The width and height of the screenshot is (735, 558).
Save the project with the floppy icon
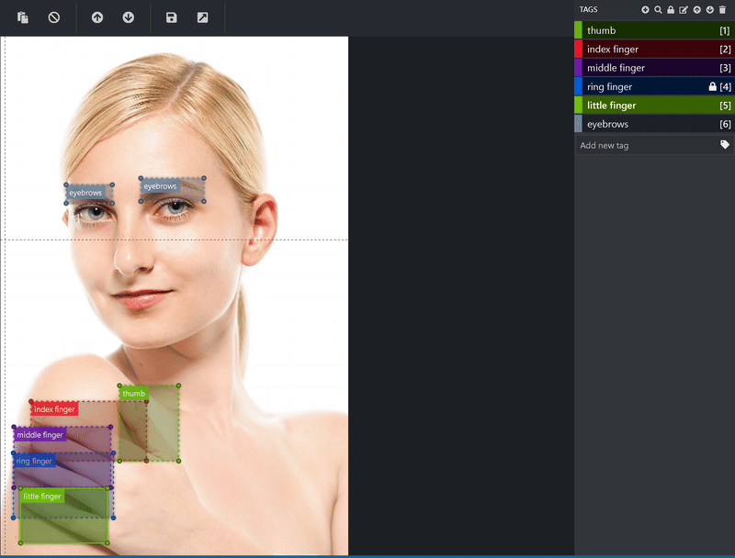click(x=172, y=17)
